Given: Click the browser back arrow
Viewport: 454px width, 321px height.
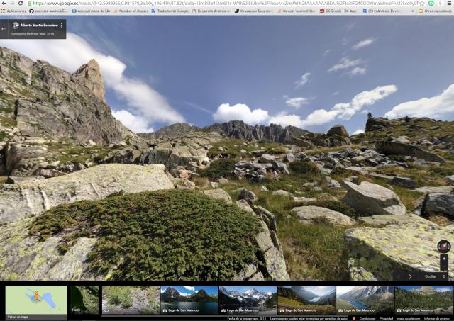Looking at the screenshot, I should [4, 3].
